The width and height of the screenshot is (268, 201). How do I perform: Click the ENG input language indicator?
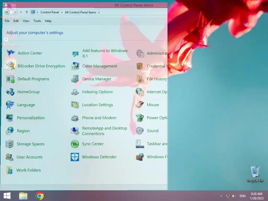pos(243,196)
